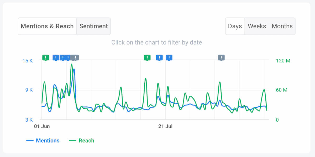This screenshot has height=157, width=315.
Task: Click the tallest green Reach peak in the chart
Action: (x=71, y=64)
